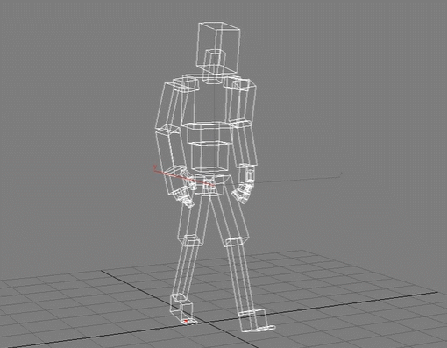Screen dimensions: 447x348
Task: Click the red Y axis label
Action: pyautogui.click(x=154, y=167)
